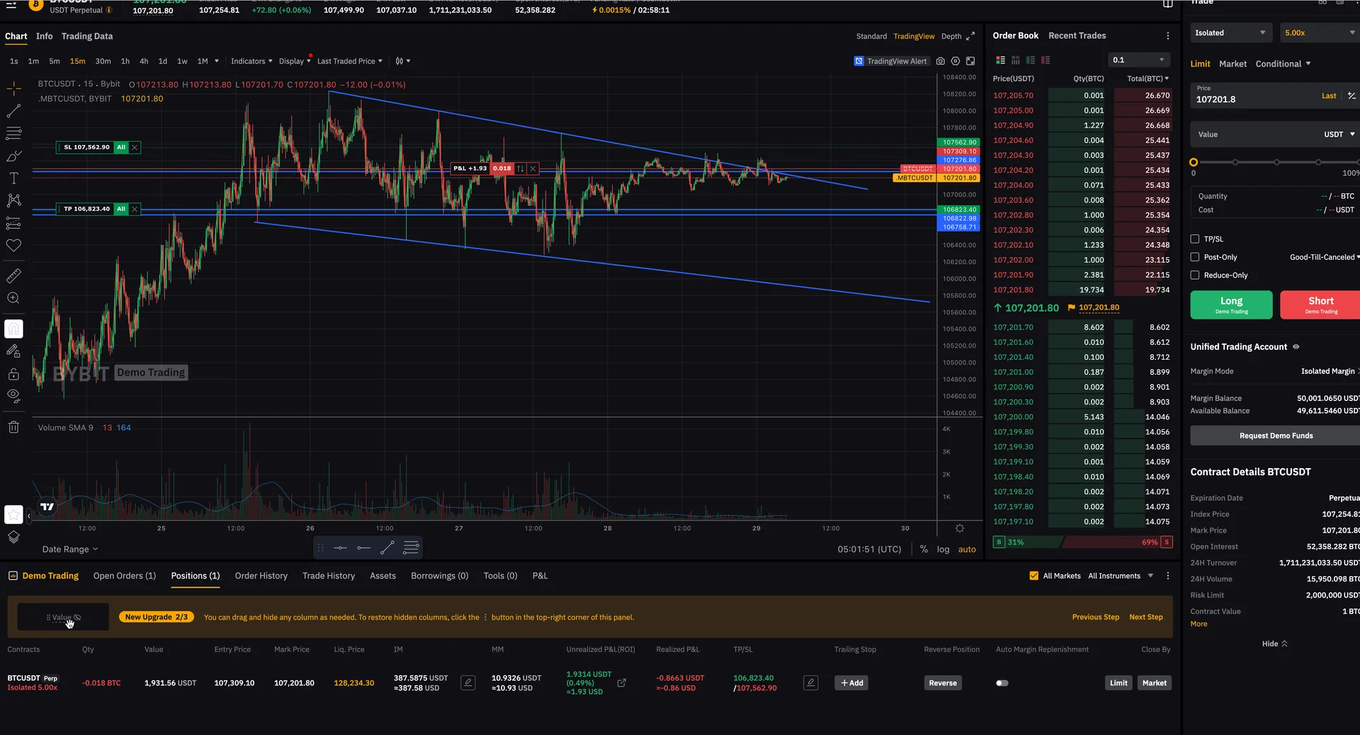Toggle auto scale on chart

coord(967,549)
